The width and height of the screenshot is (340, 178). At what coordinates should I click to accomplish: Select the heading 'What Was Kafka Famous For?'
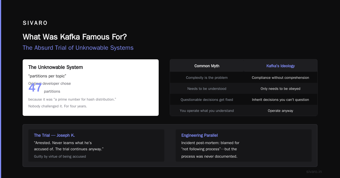pos(75,37)
